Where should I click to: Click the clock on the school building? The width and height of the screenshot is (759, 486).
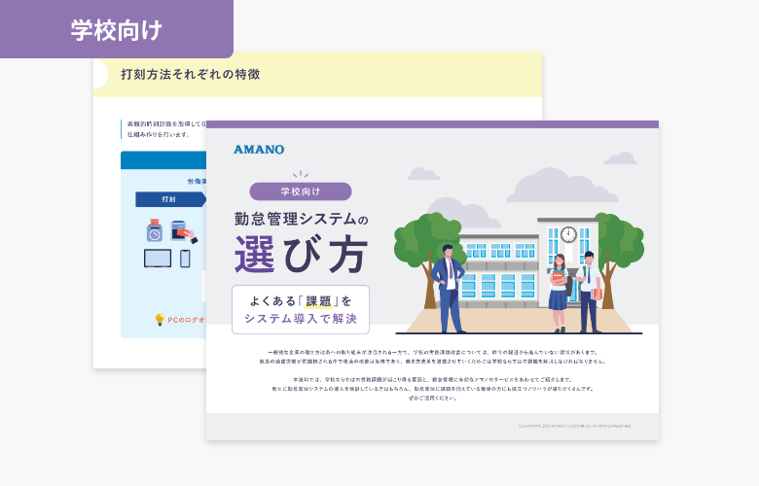(x=567, y=234)
